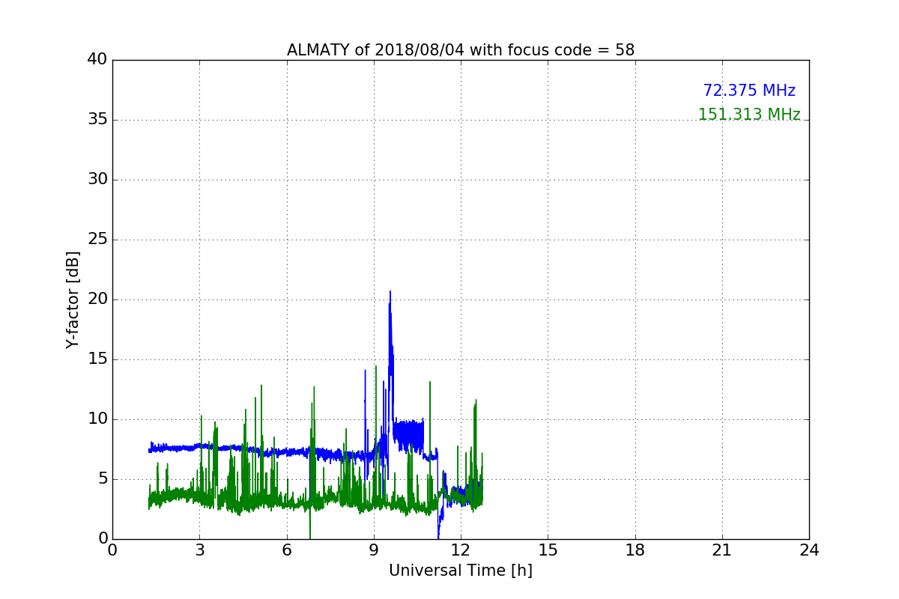Image resolution: width=899 pixels, height=599 pixels.
Task: Click the x-axis tick label 21
Action: click(722, 550)
